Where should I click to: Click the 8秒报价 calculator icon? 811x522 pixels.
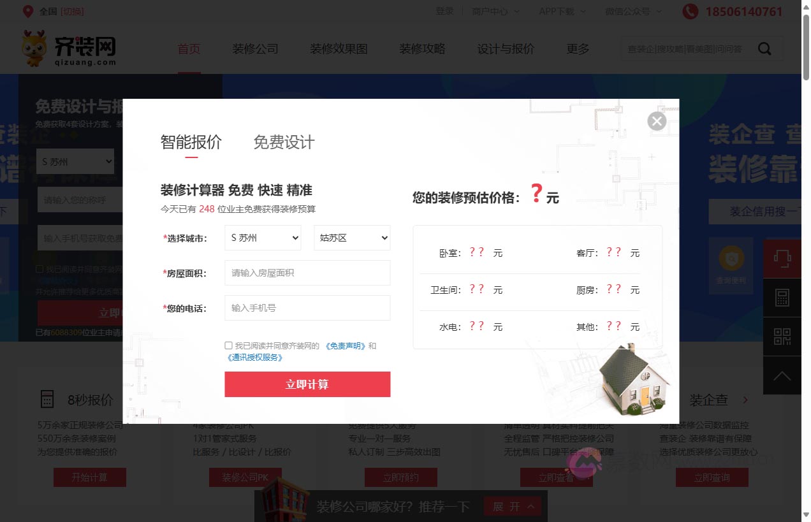click(47, 399)
